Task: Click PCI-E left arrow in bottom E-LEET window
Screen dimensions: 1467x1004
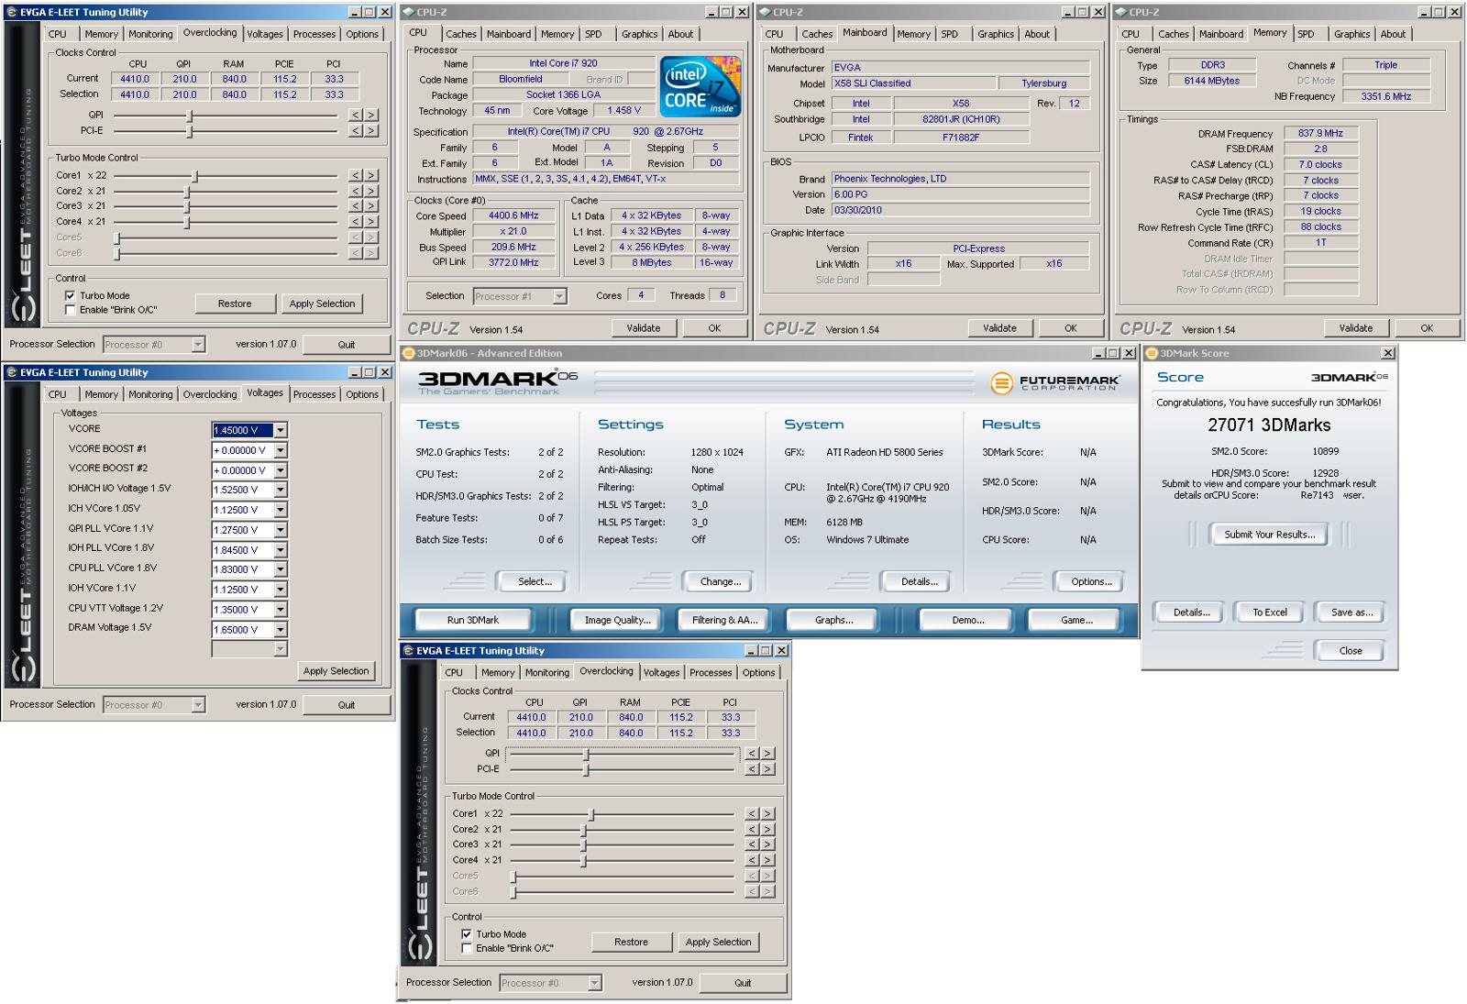Action: 752,769
